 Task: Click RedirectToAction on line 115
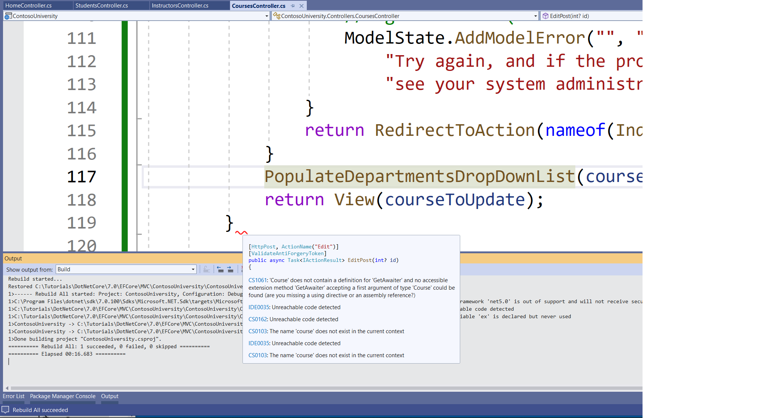pyautogui.click(x=455, y=131)
